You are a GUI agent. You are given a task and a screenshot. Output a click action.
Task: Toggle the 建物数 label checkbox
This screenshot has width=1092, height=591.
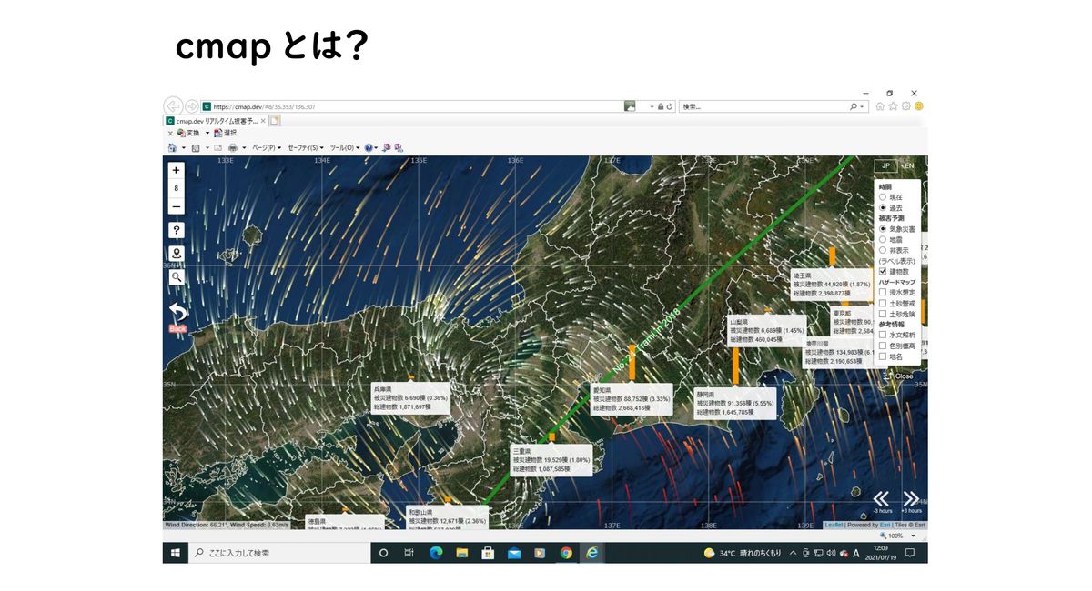883,271
